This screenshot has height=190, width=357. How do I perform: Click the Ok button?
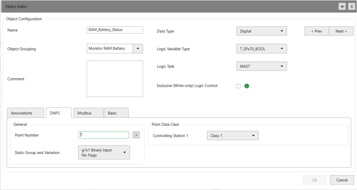tap(314, 180)
